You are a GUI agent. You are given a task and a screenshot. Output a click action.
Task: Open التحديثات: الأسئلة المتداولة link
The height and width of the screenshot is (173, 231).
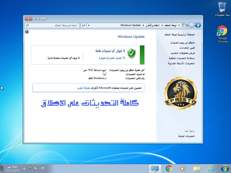point(181,63)
